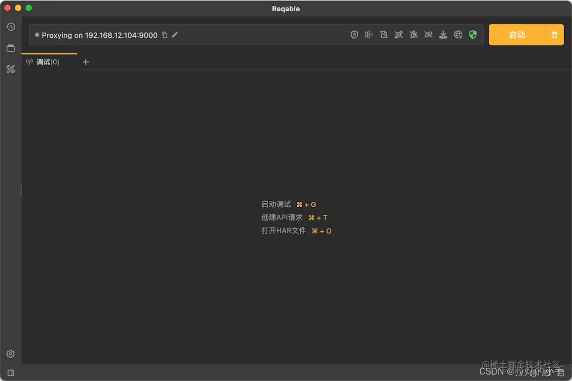Image resolution: width=572 pixels, height=381 pixels.
Task: Click the crossed-out globe network icon
Action: (458, 34)
